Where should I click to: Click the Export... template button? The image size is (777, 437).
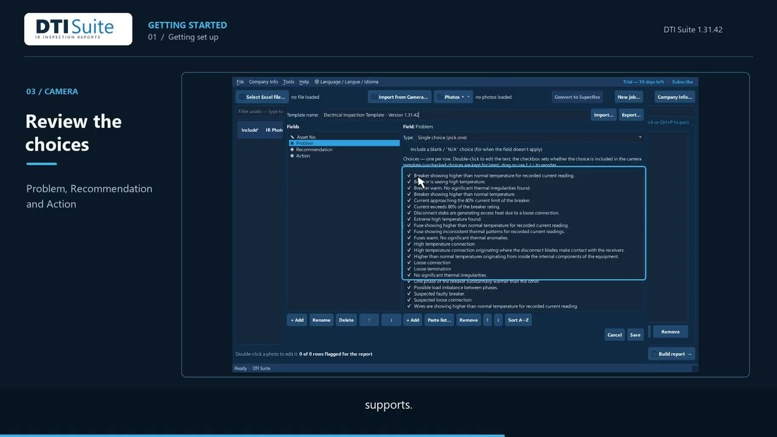pos(631,115)
